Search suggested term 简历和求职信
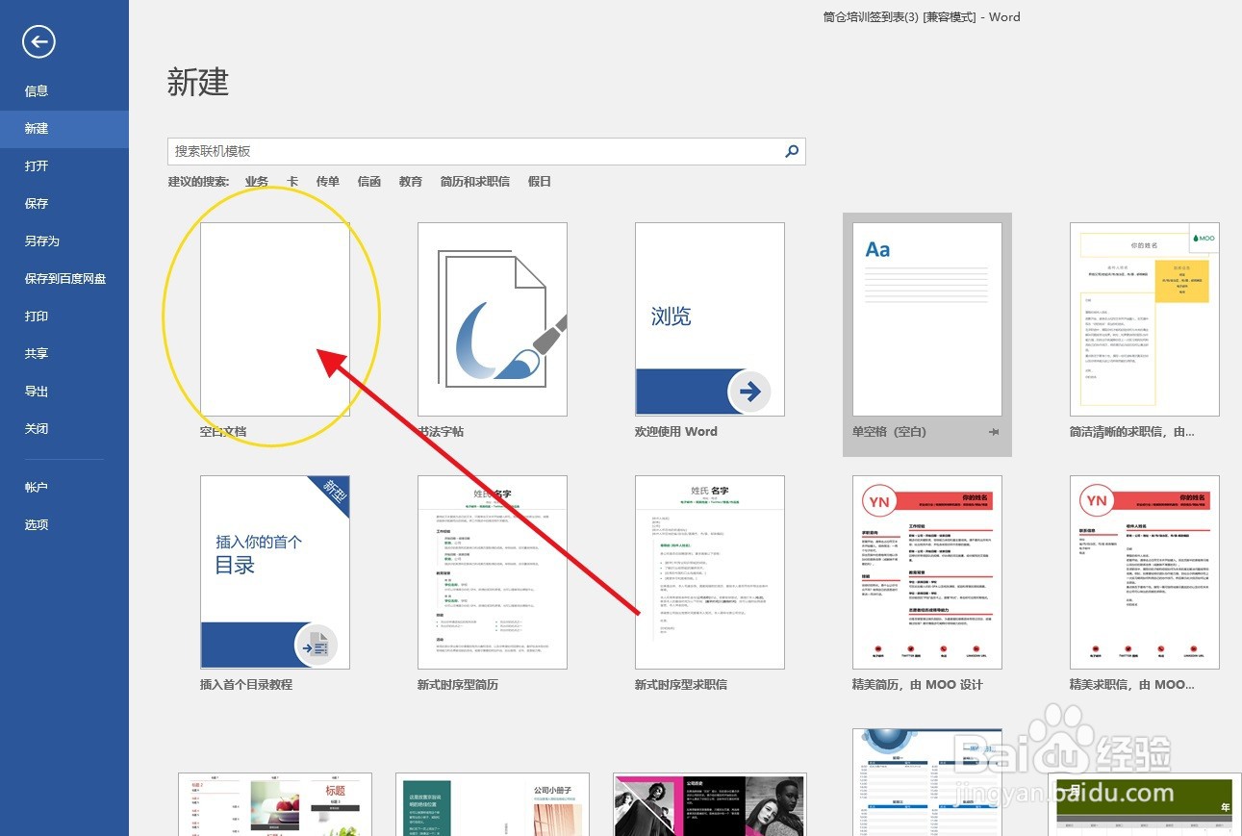This screenshot has height=836, width=1242. coord(475,182)
